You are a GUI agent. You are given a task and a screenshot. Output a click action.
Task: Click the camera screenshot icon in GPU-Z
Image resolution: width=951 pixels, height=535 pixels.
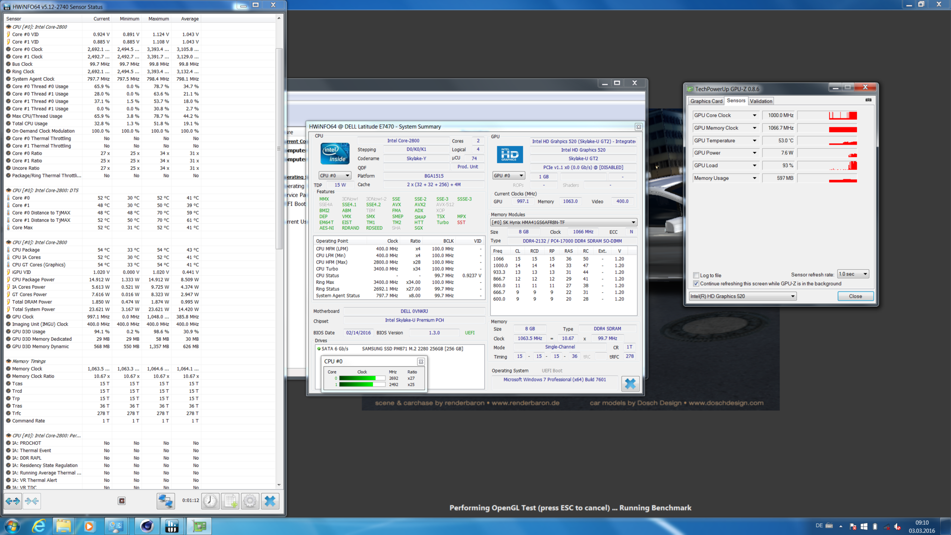click(868, 100)
